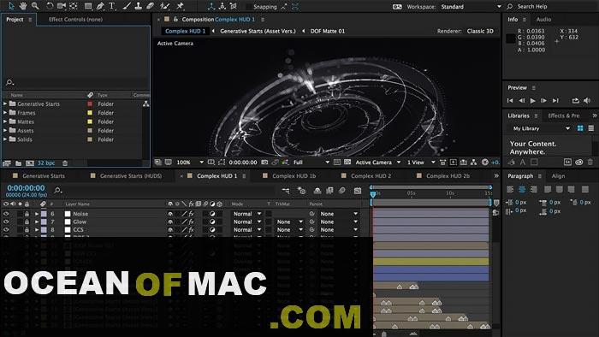Click the 32 bpc color depth button

click(x=46, y=163)
